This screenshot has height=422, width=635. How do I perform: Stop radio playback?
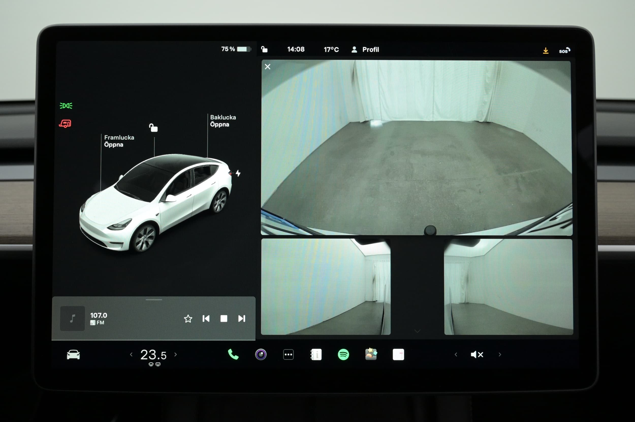pos(224,319)
